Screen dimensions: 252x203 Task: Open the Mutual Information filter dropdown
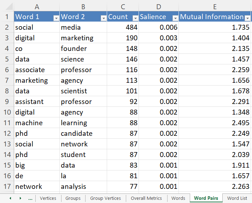point(247,18)
